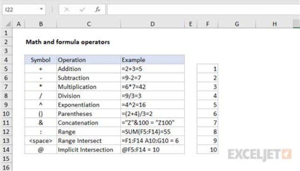Click the '@F5:F14 = 10' cell
The image size is (300, 171).
click(x=152, y=150)
